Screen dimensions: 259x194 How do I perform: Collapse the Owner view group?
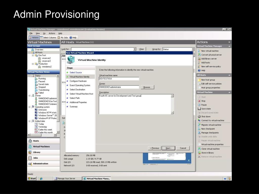click(29, 96)
